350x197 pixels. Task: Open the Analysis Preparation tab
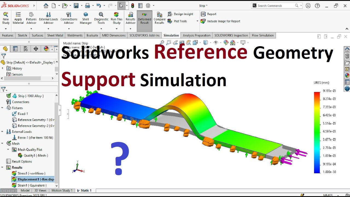[197, 35]
